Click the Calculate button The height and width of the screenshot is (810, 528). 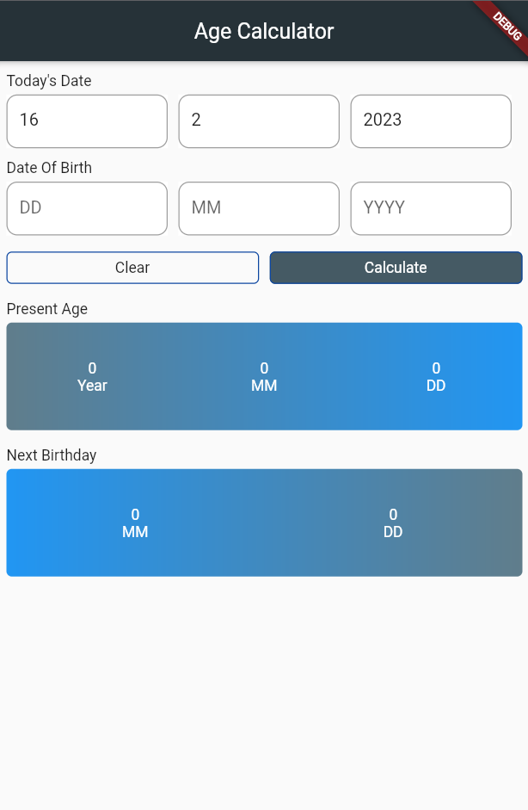tap(396, 268)
